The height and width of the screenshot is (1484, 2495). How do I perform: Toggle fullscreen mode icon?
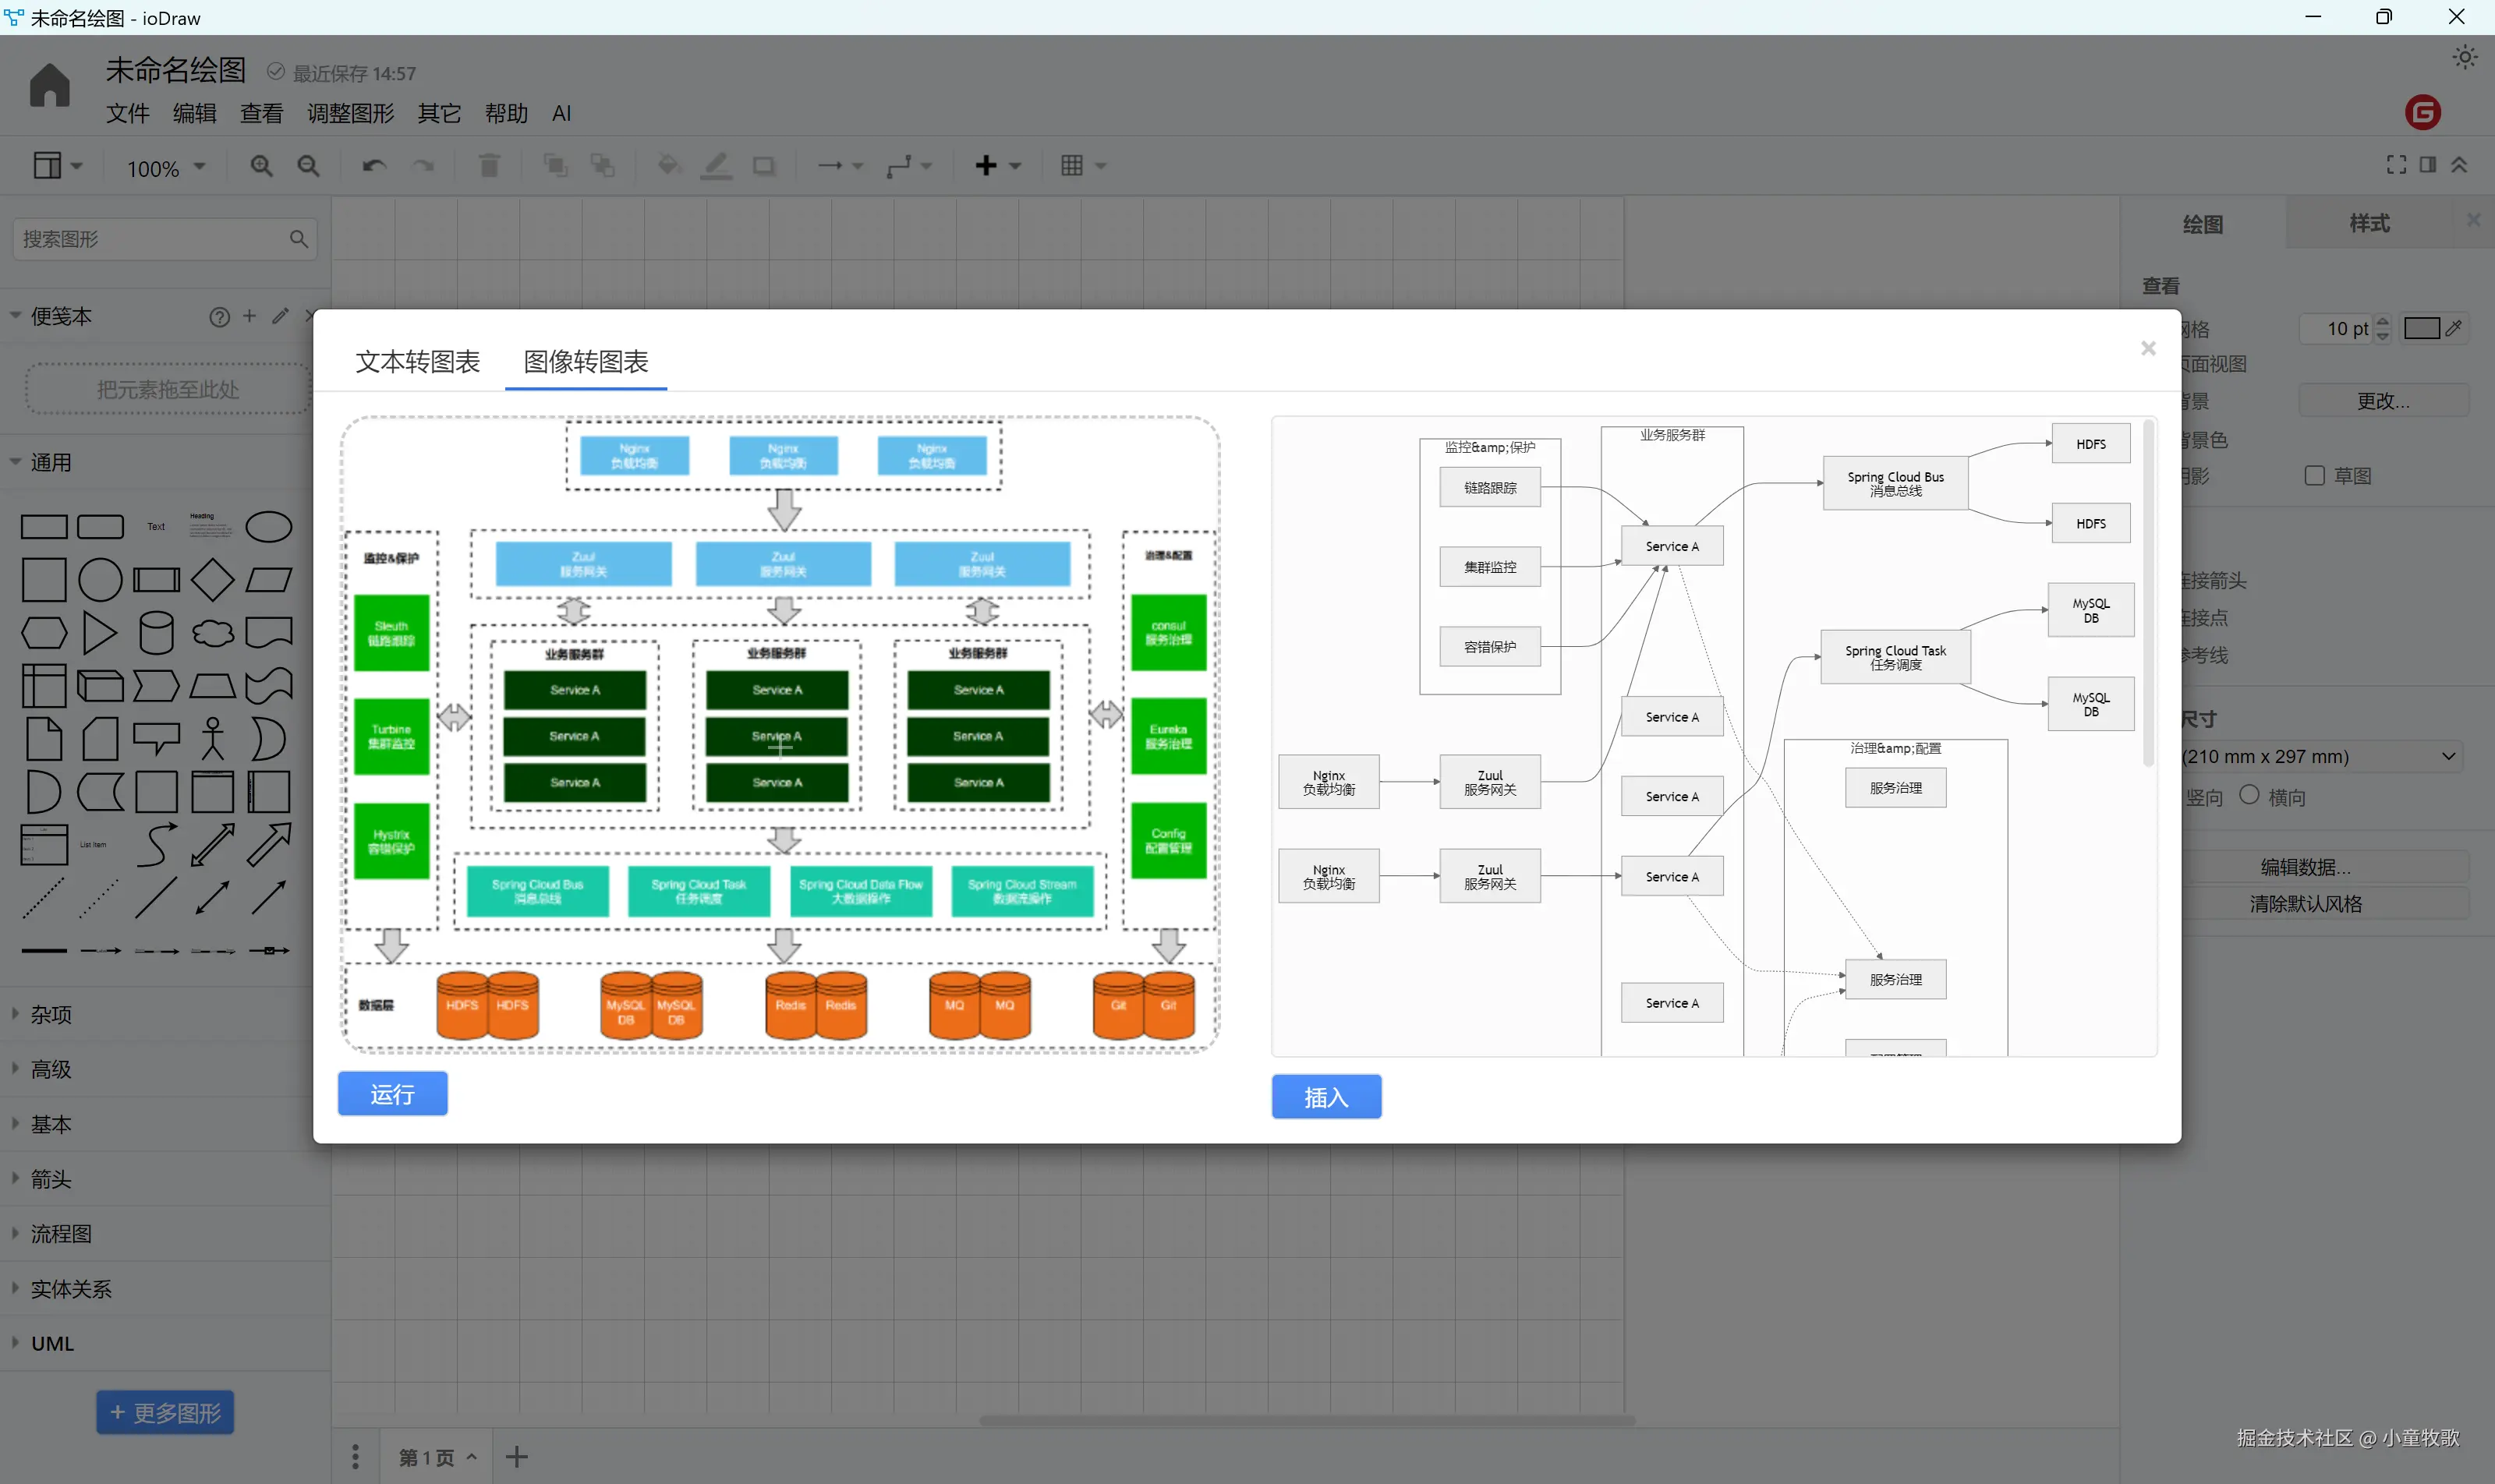(x=2396, y=165)
